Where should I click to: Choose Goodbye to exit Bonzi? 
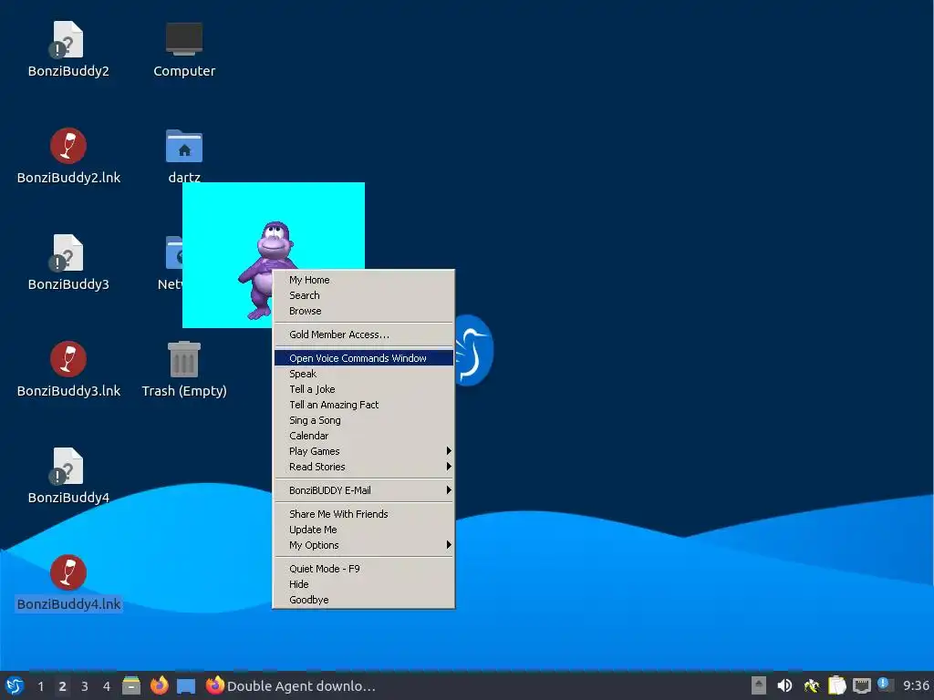363,600
